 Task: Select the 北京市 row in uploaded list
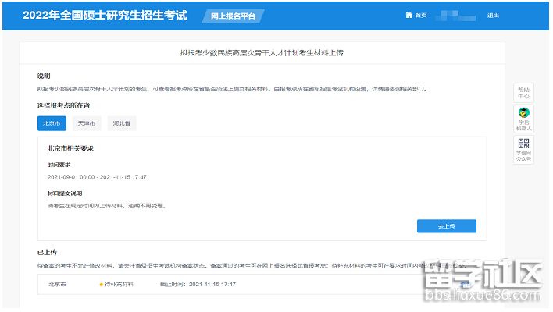point(57,285)
